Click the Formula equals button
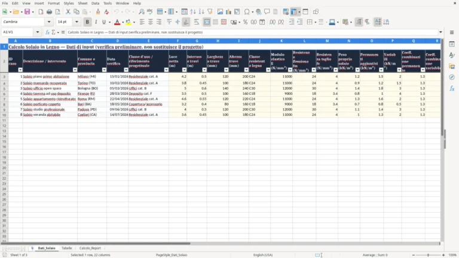Image resolution: width=459 pixels, height=258 pixels. pyautogui.click(x=63, y=32)
